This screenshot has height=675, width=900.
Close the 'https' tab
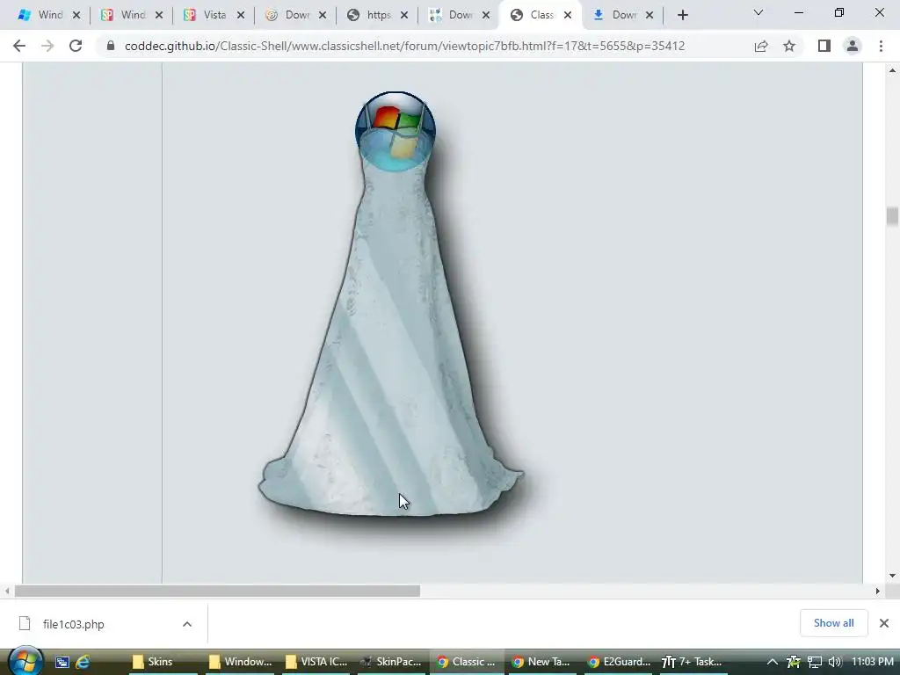pyautogui.click(x=404, y=16)
